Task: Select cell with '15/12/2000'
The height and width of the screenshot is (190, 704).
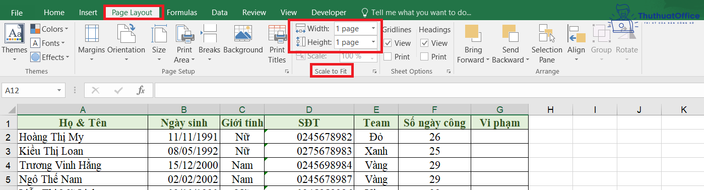Action: point(184,165)
